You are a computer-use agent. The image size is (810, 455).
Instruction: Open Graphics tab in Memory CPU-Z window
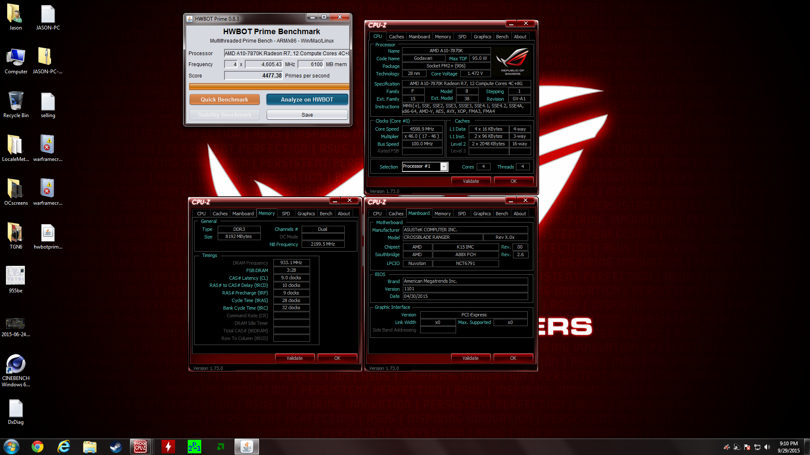pos(306,214)
